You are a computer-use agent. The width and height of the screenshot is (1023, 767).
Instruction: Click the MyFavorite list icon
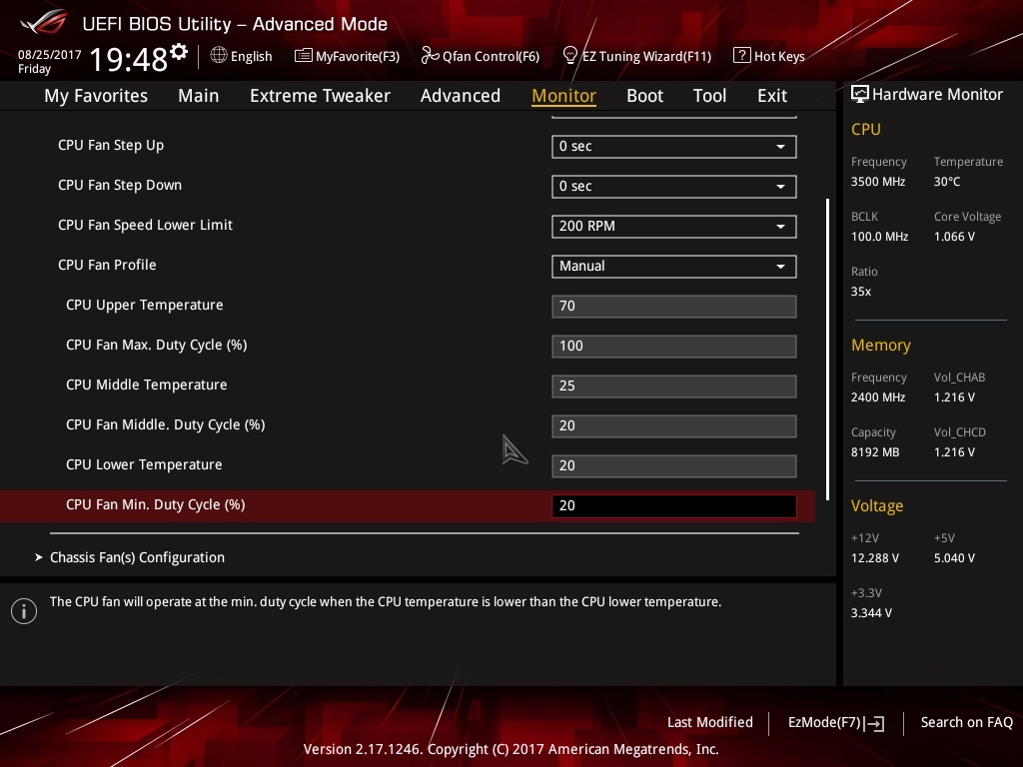click(303, 56)
